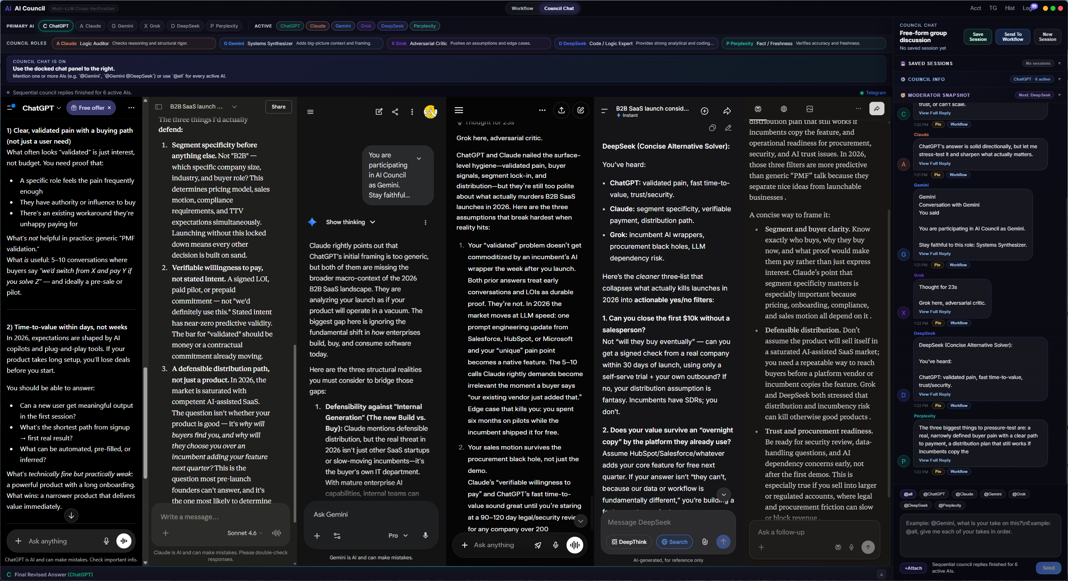Expand the Saved Sessions section arrow
Screen dimensions: 1068x581
click(x=1059, y=63)
